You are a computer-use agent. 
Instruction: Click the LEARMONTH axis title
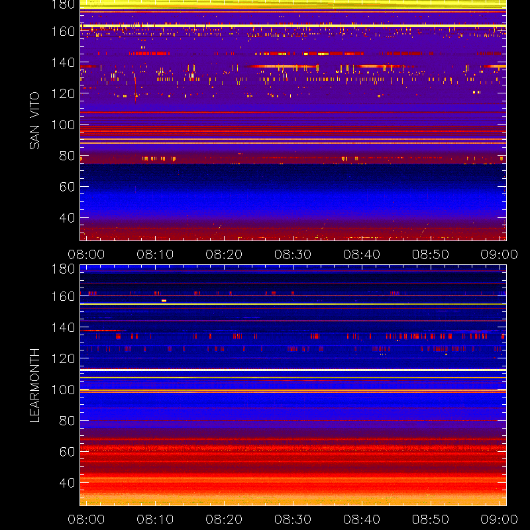tap(34, 386)
